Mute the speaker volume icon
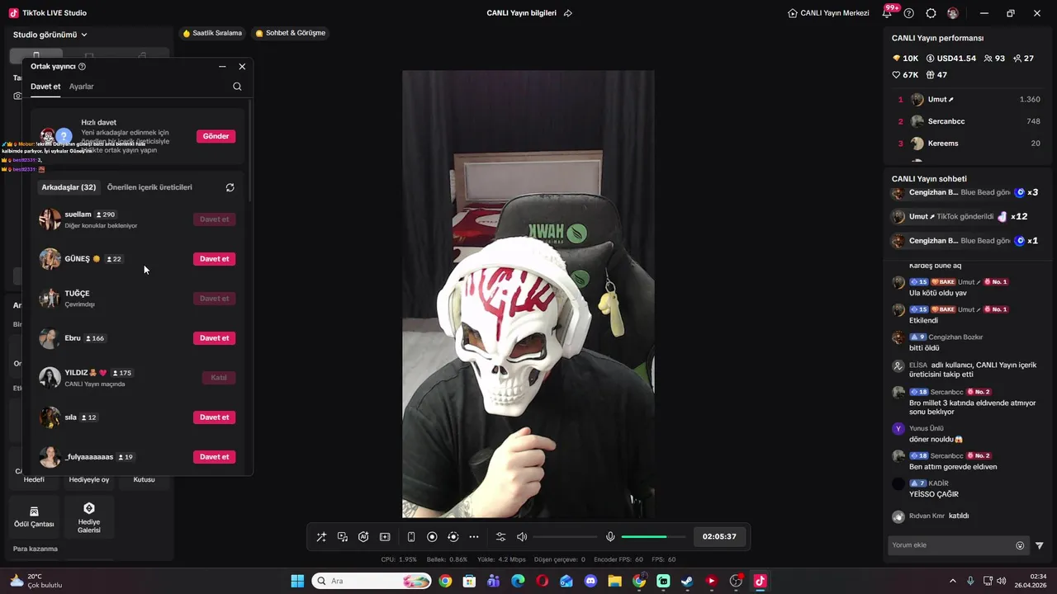 point(522,537)
